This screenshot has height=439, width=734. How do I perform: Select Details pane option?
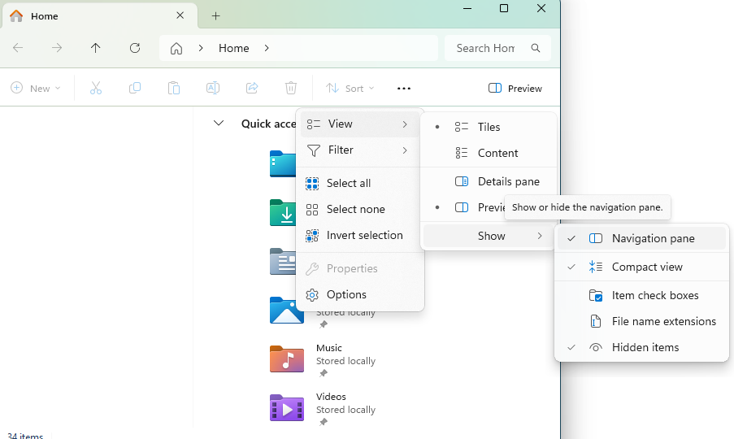point(489,181)
